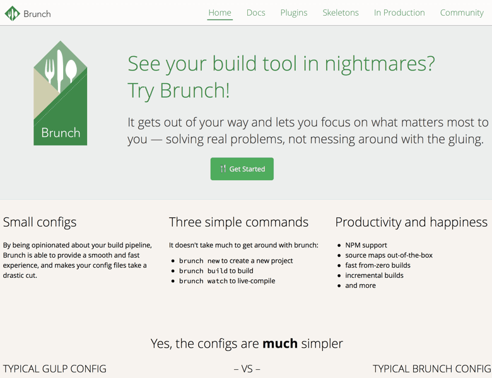Click 'brunch new to create a new project'
This screenshot has width=492, height=378.
coord(236,261)
